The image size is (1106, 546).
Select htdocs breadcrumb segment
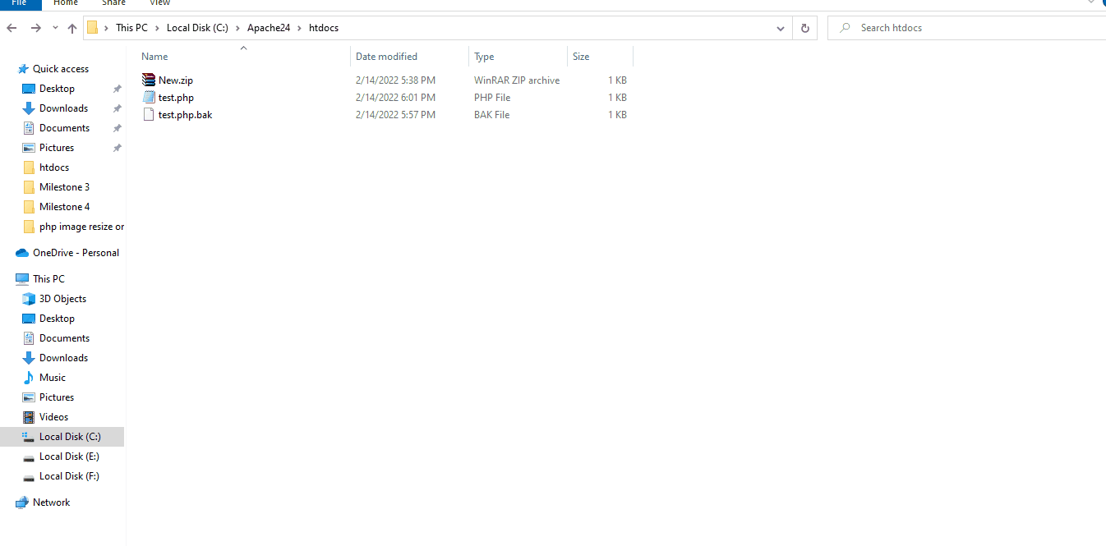(x=324, y=28)
